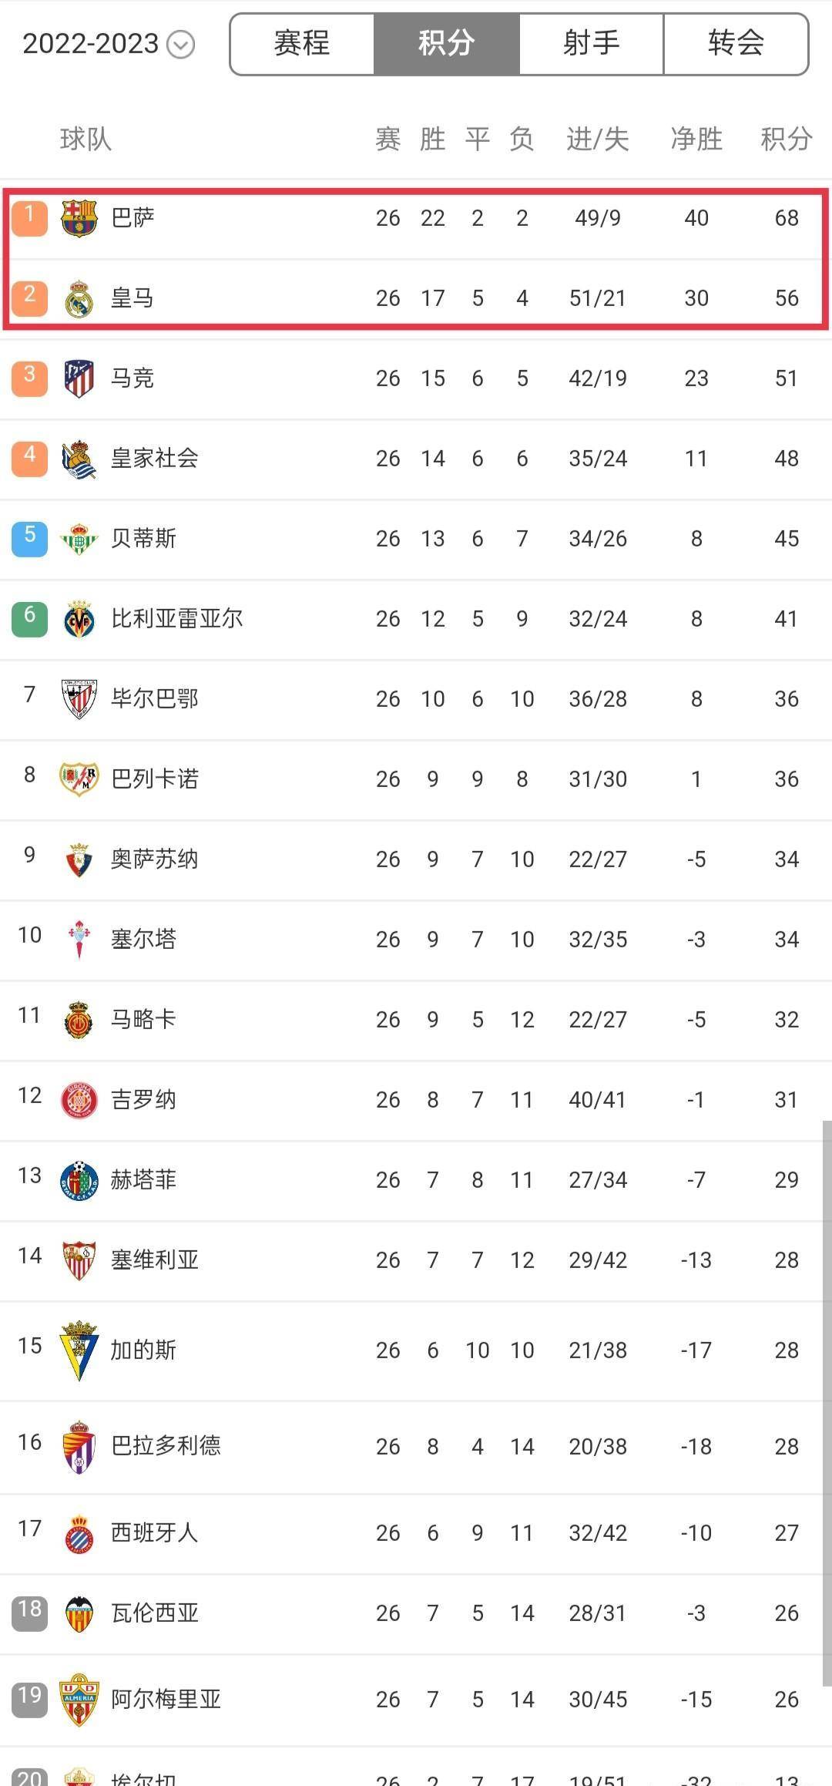Open the Athletic Bilbao crest icon
Screen dimensions: 832x1786
pyautogui.click(x=79, y=699)
